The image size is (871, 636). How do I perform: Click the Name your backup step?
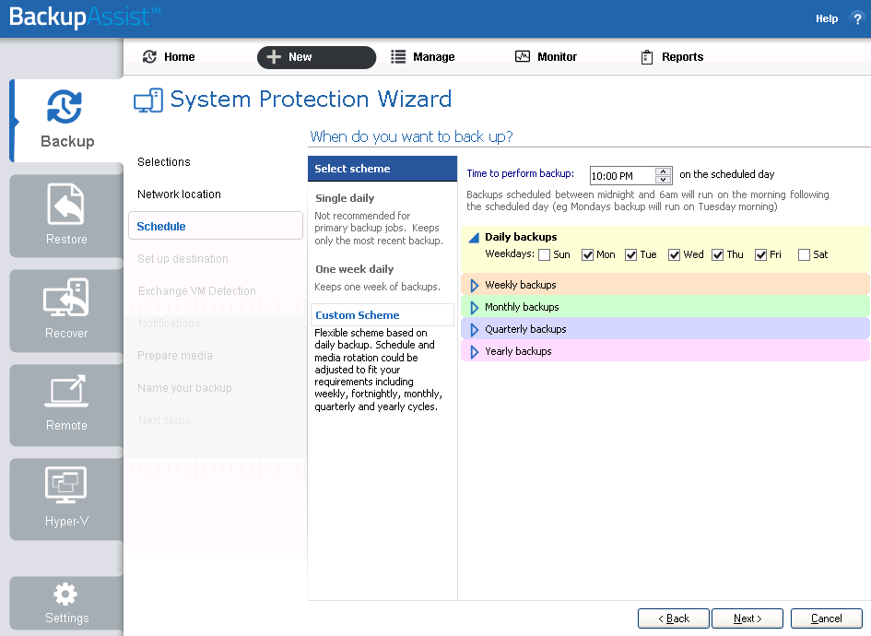(184, 387)
